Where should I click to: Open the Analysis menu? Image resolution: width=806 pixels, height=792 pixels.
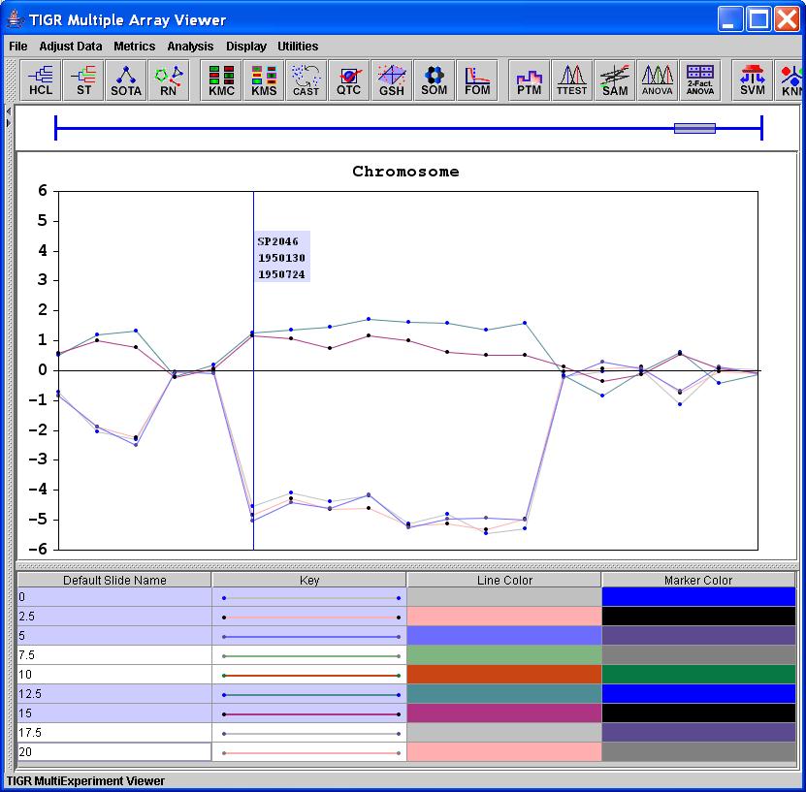click(190, 46)
